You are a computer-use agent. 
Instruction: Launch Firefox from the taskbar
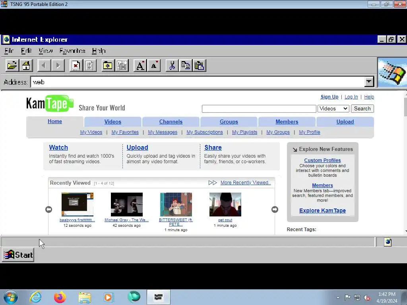[x=60, y=297]
